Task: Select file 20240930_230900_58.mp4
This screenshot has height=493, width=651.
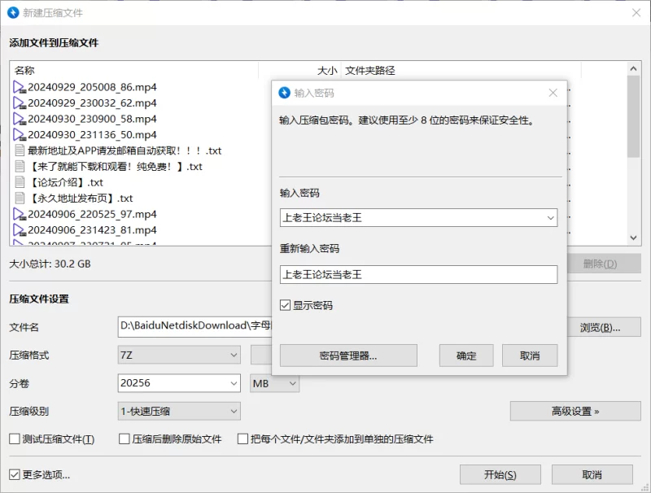Action: pos(92,119)
